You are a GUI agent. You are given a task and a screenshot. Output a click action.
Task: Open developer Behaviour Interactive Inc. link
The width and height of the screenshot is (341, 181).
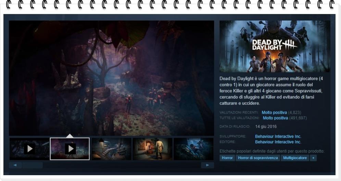pyautogui.click(x=278, y=136)
